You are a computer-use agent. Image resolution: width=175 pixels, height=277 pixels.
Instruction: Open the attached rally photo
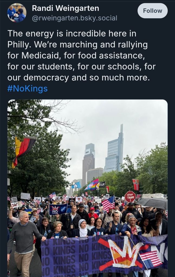click(87, 188)
